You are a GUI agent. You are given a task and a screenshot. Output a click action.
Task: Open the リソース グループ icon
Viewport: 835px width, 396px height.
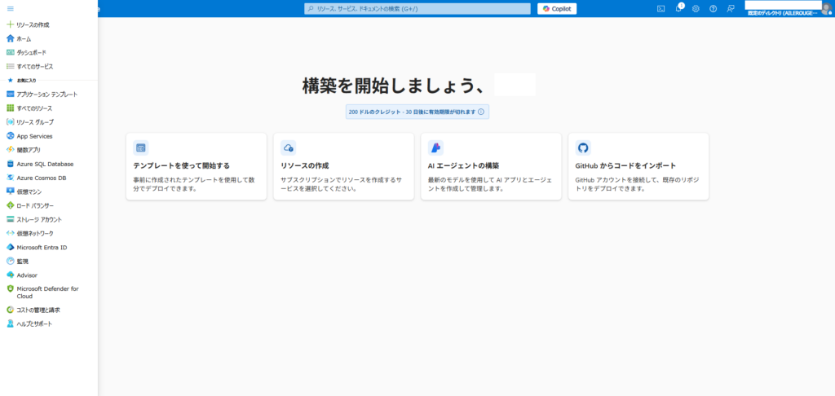pos(10,122)
